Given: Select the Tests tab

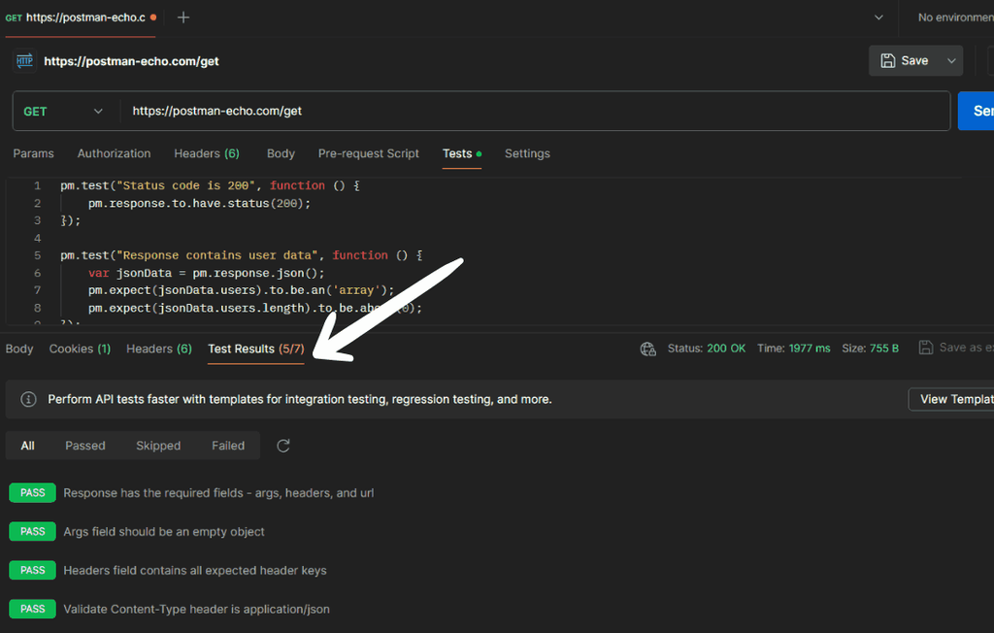Looking at the screenshot, I should (461, 153).
